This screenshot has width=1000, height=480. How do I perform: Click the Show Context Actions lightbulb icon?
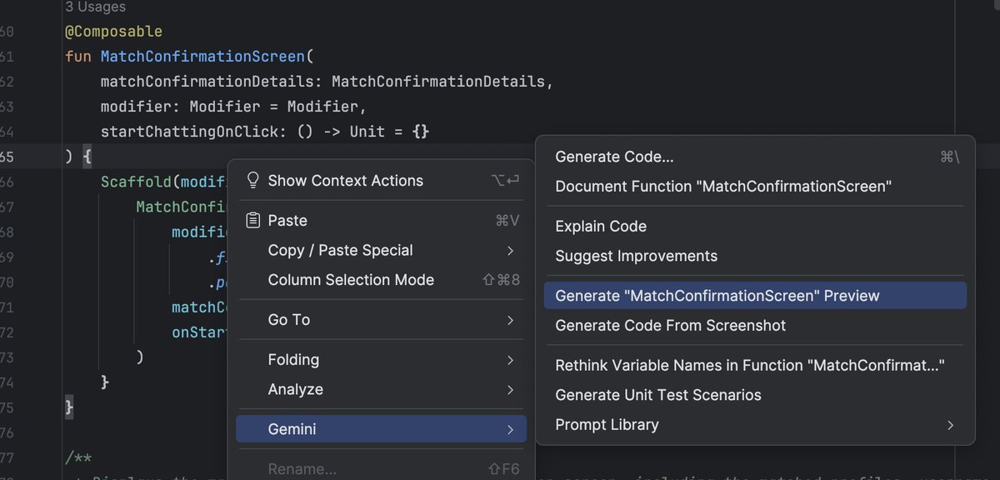pyautogui.click(x=252, y=180)
